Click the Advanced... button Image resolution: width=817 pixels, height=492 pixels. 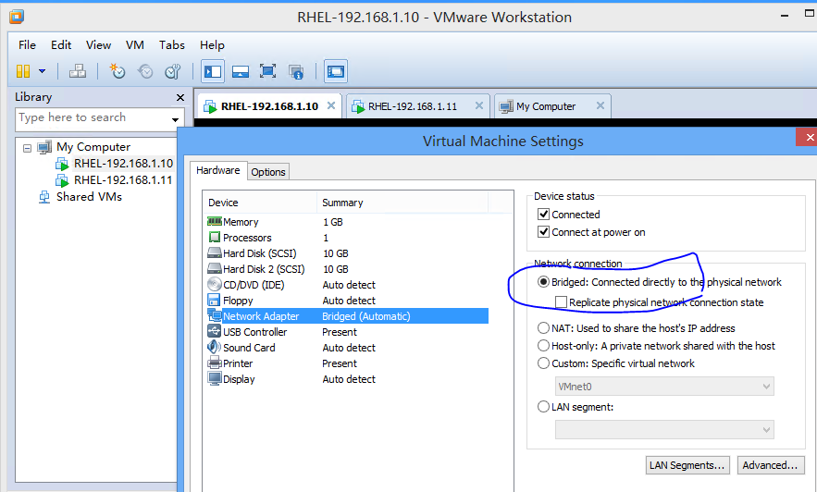770,465
